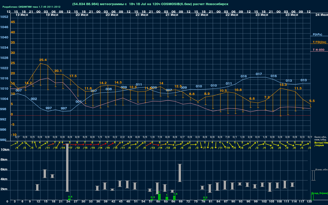Select the P(hPa) legend label

point(317,34)
